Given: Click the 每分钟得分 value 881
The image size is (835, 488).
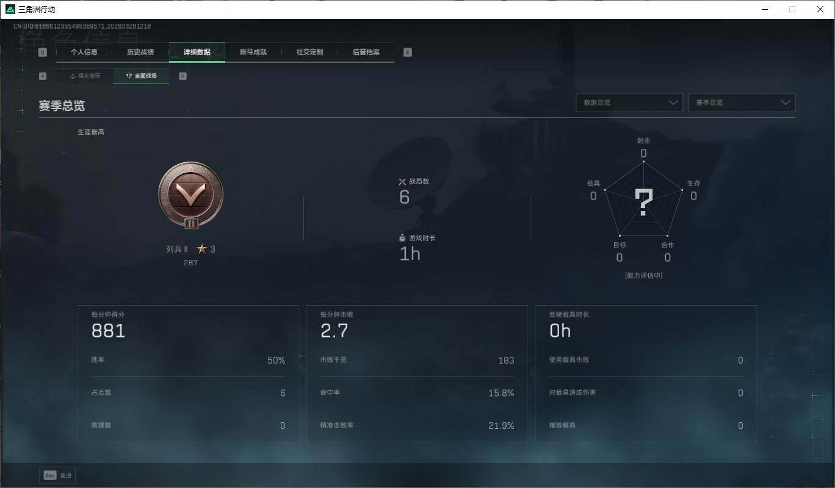Looking at the screenshot, I should tap(108, 331).
